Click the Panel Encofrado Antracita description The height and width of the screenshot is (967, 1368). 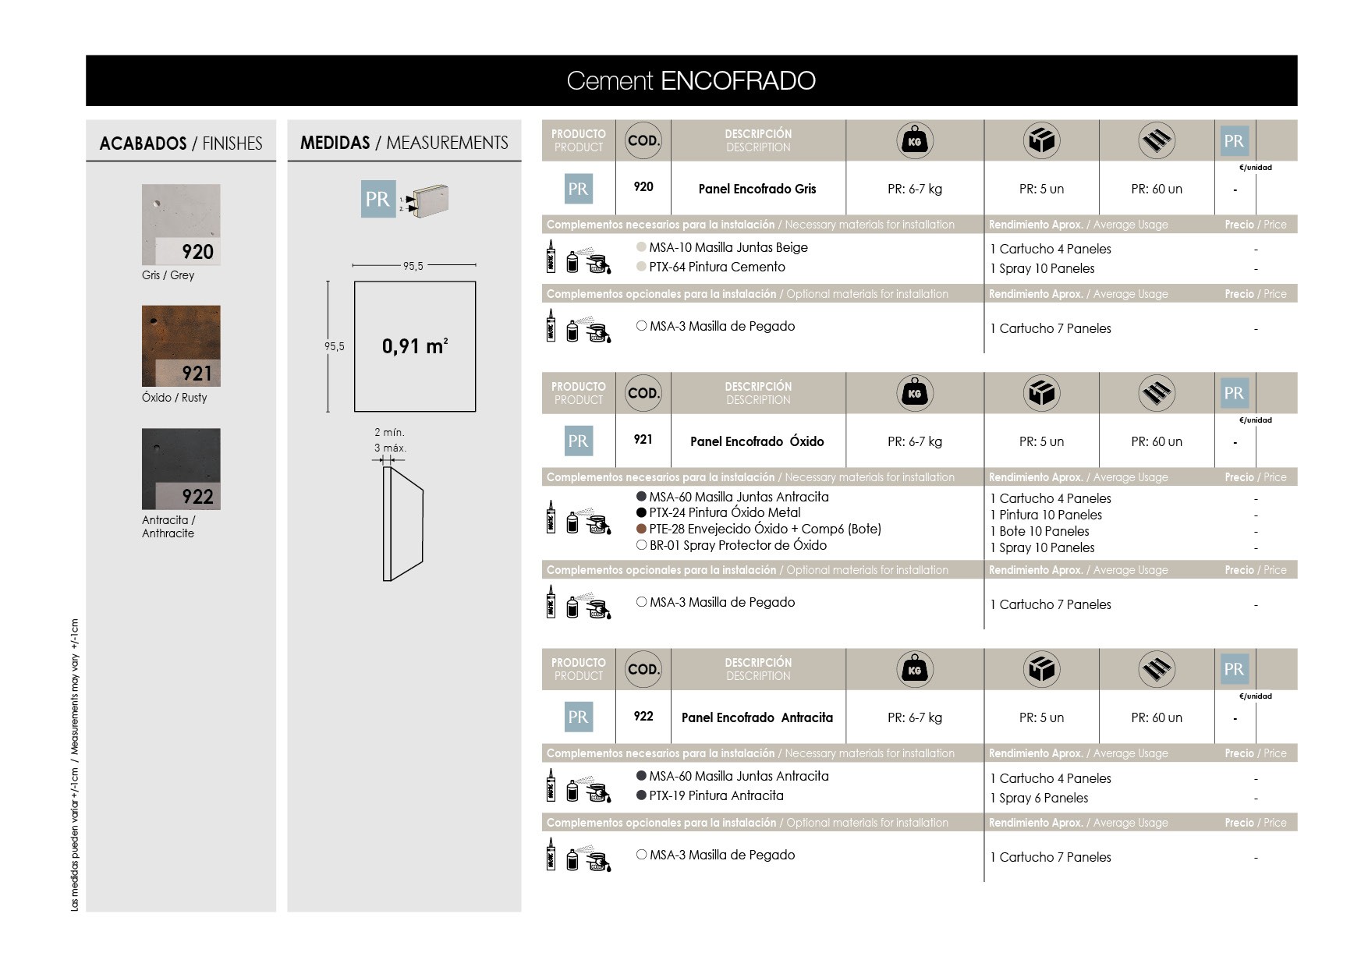pyautogui.click(x=757, y=717)
